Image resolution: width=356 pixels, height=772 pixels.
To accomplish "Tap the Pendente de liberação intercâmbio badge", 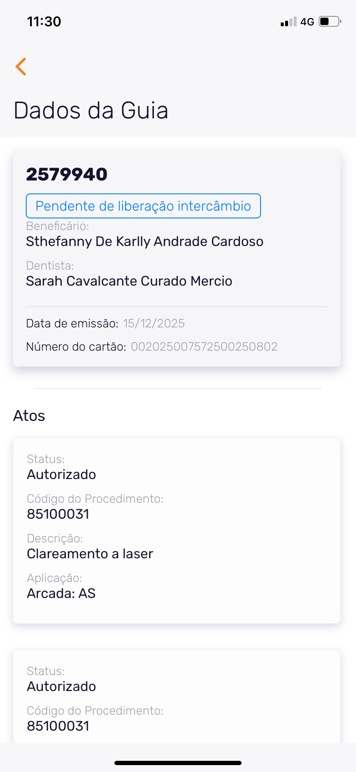I will point(143,206).
